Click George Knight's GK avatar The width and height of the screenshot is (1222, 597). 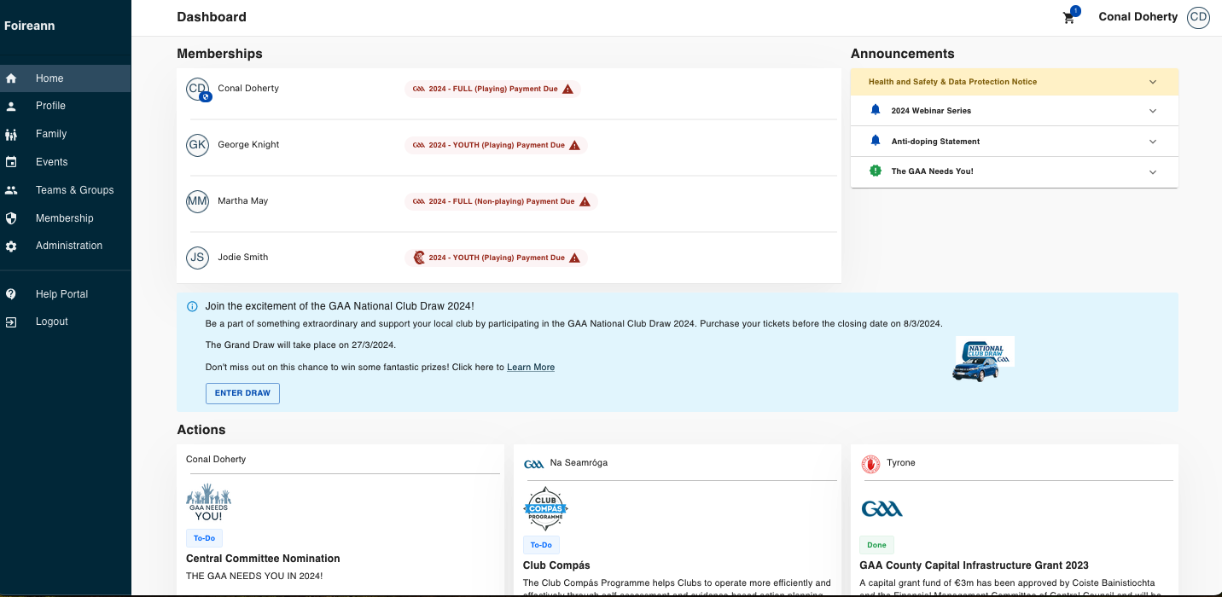click(x=197, y=145)
